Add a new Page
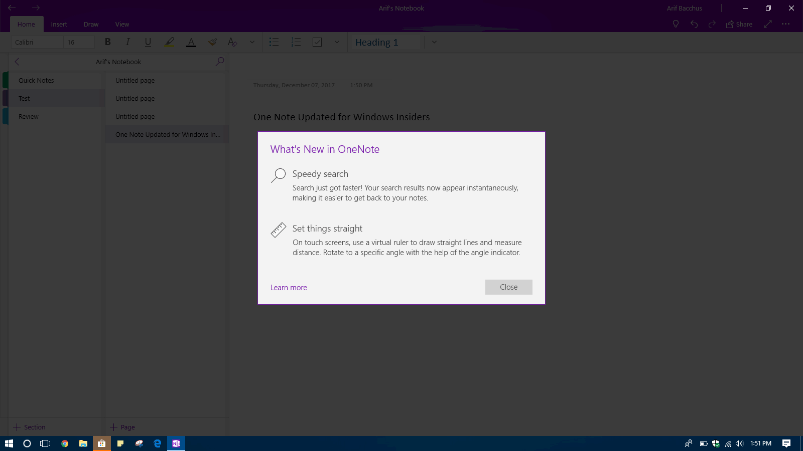 (123, 427)
